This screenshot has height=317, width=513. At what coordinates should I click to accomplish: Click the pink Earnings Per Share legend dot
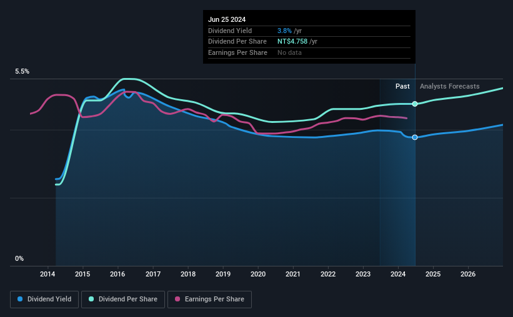(177, 299)
